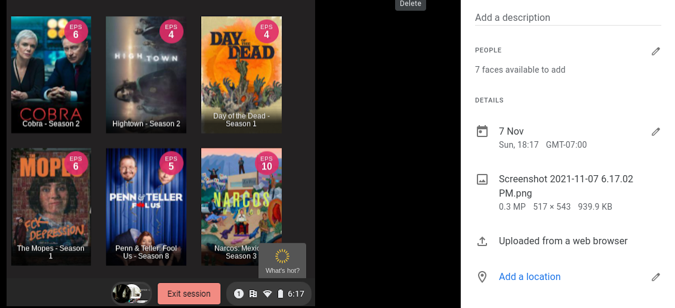This screenshot has height=308, width=675.
Task: Click the Add a description field
Action: (567, 18)
